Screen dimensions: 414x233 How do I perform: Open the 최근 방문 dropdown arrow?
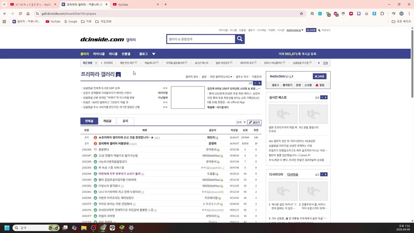pyautogui.click(x=96, y=63)
